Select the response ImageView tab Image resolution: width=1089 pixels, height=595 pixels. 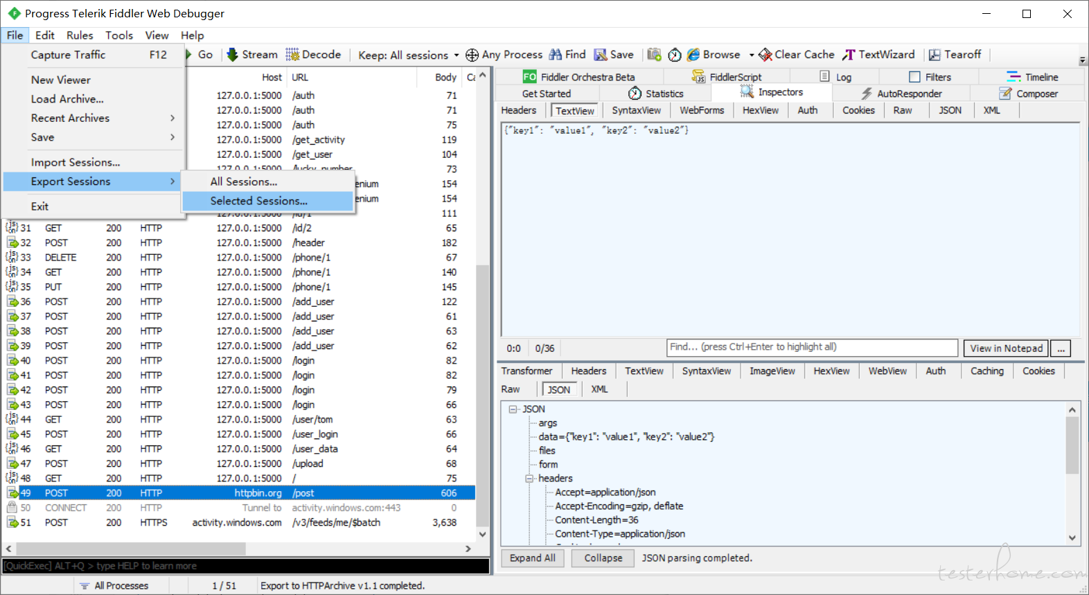772,371
